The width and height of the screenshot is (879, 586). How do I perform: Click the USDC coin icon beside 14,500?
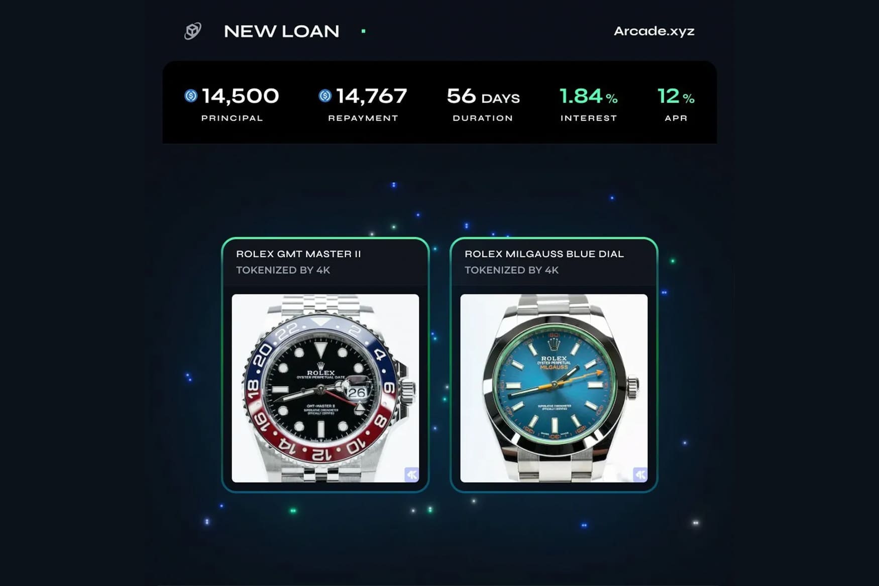191,95
